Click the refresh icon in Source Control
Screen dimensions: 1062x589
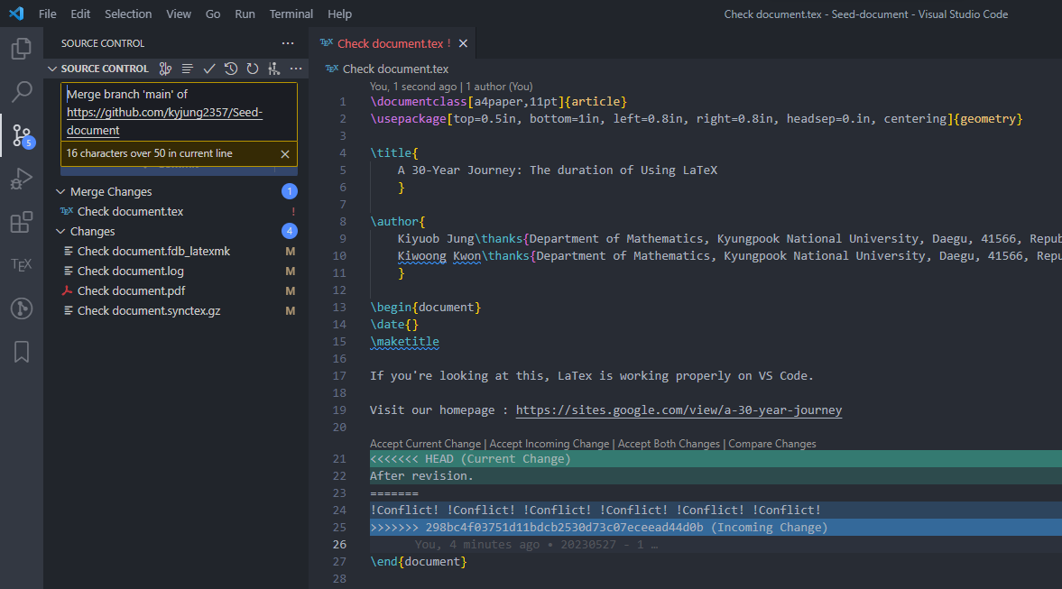253,69
